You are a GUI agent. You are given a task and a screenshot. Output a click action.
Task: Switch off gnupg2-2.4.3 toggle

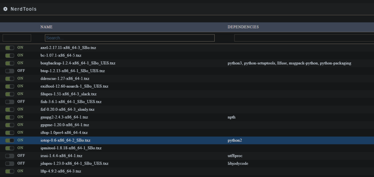pyautogui.click(x=10, y=118)
